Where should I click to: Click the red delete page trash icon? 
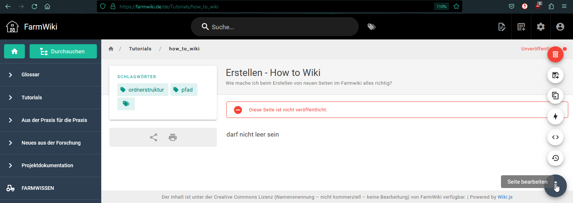[x=555, y=54]
